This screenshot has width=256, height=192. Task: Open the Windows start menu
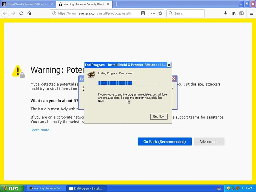(12, 188)
